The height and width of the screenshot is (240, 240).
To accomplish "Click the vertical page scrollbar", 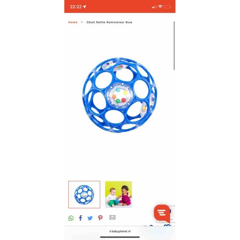I will (x=174, y=46).
